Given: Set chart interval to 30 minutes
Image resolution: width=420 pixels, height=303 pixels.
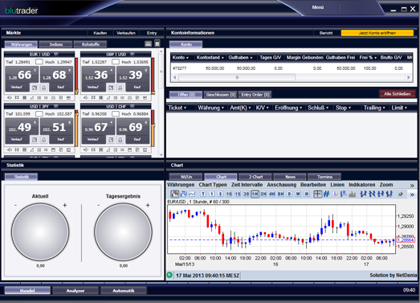Looking at the screenshot, I should click(247, 194).
